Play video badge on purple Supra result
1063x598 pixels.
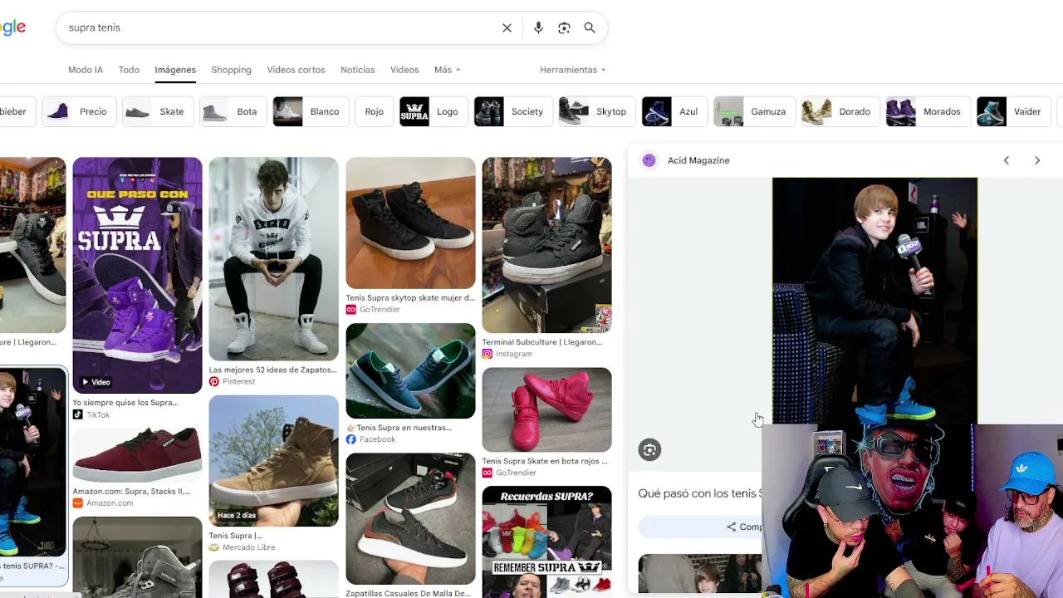pyautogui.click(x=95, y=382)
